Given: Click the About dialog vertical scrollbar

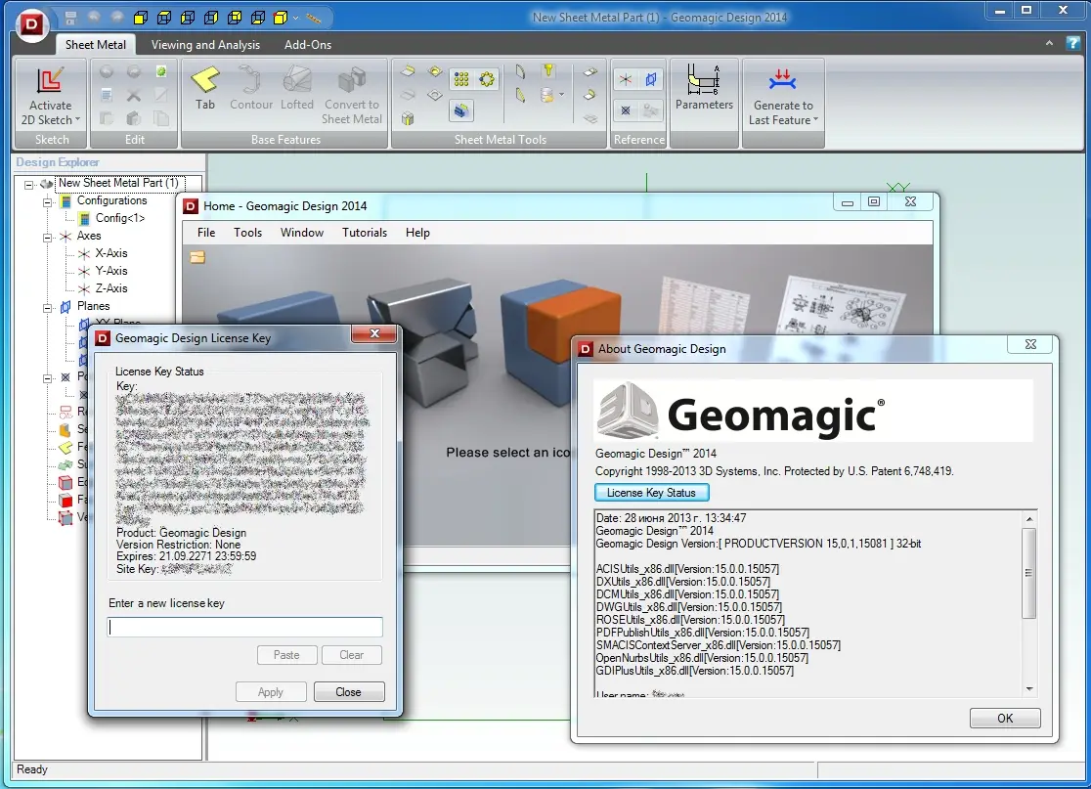Looking at the screenshot, I should pyautogui.click(x=1028, y=573).
